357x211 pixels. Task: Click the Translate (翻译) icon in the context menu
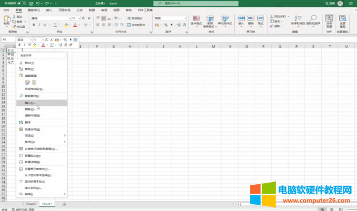tap(20, 122)
